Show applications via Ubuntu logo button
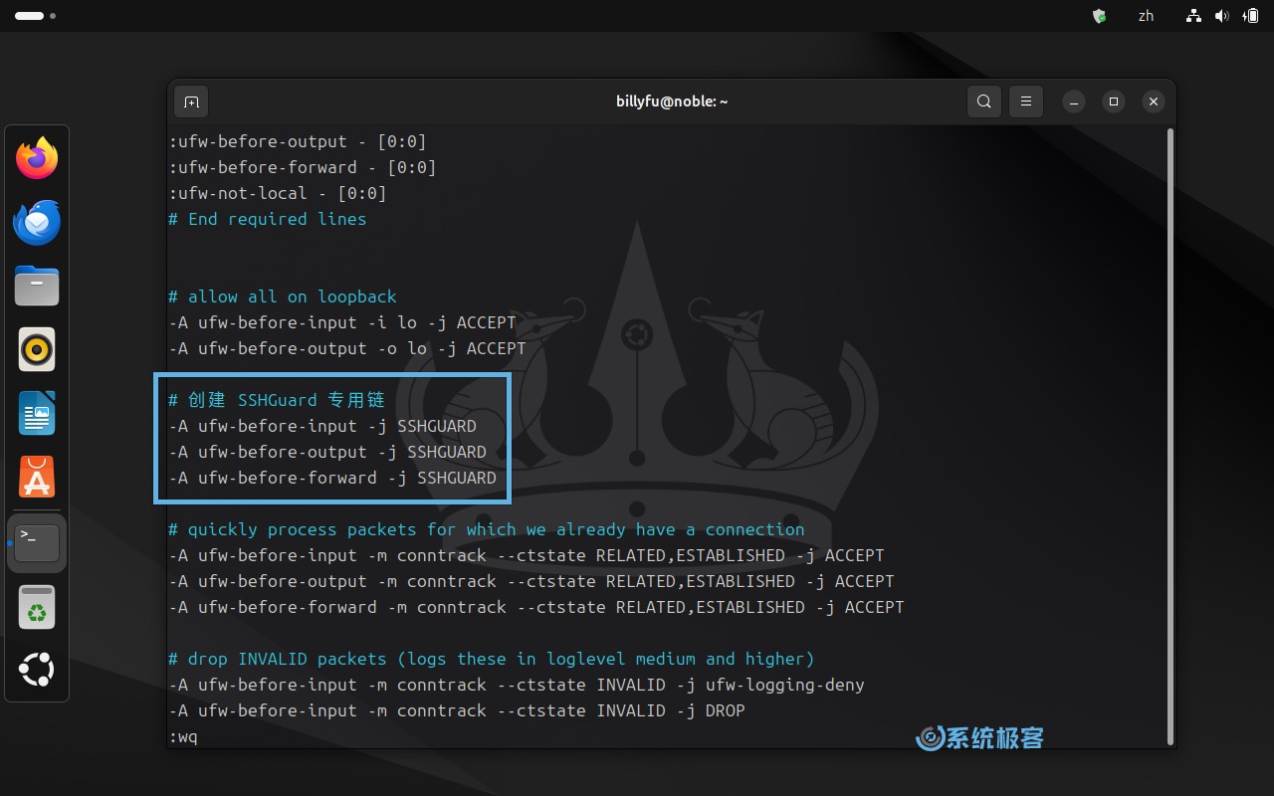The image size is (1274, 796). [x=37, y=670]
